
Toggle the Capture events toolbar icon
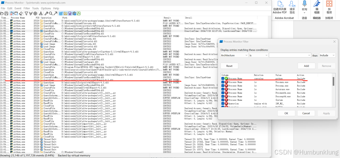click(x=12, y=13)
